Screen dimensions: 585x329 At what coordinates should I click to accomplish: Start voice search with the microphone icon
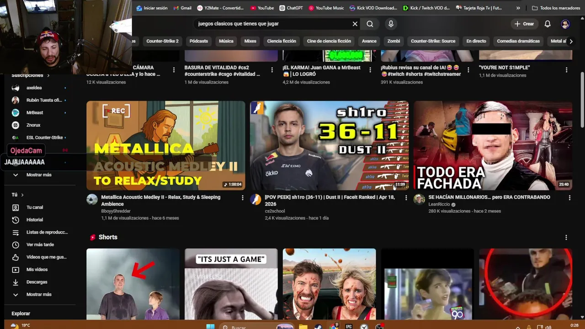coord(391,24)
